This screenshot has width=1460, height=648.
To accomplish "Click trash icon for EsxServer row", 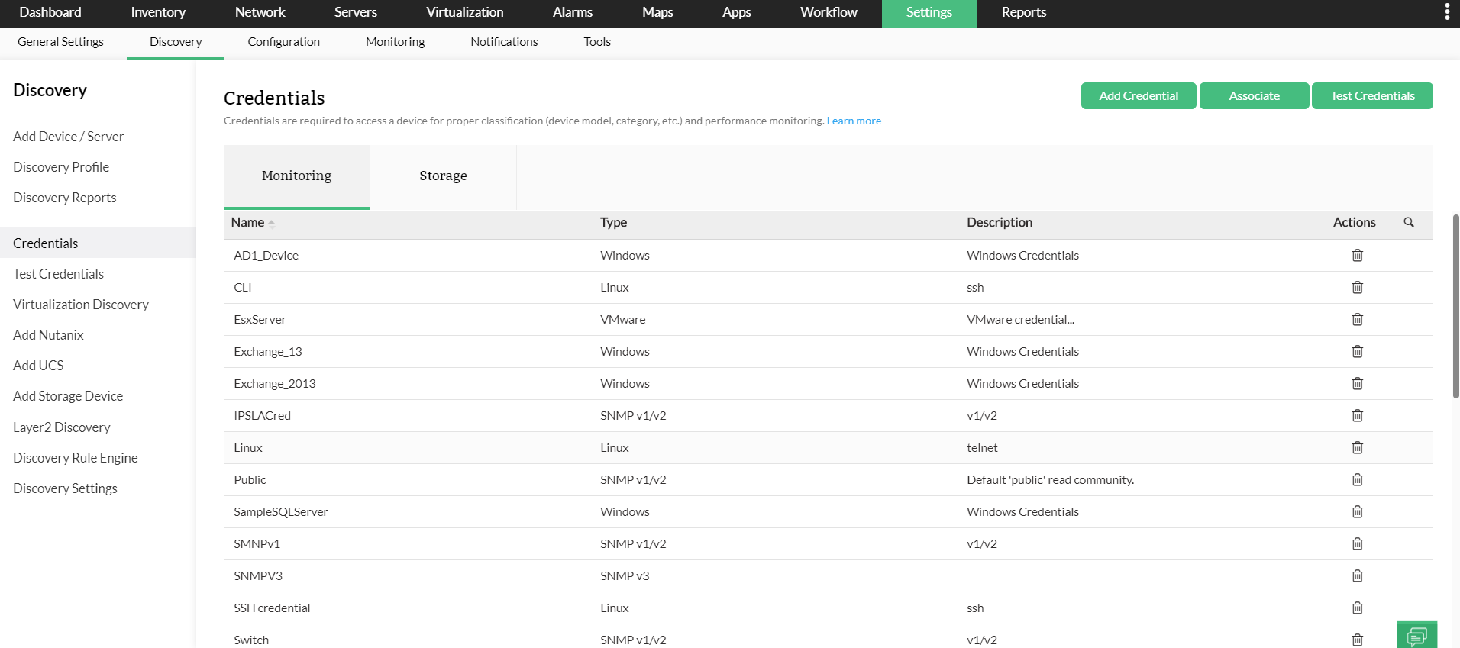I will pyautogui.click(x=1357, y=320).
